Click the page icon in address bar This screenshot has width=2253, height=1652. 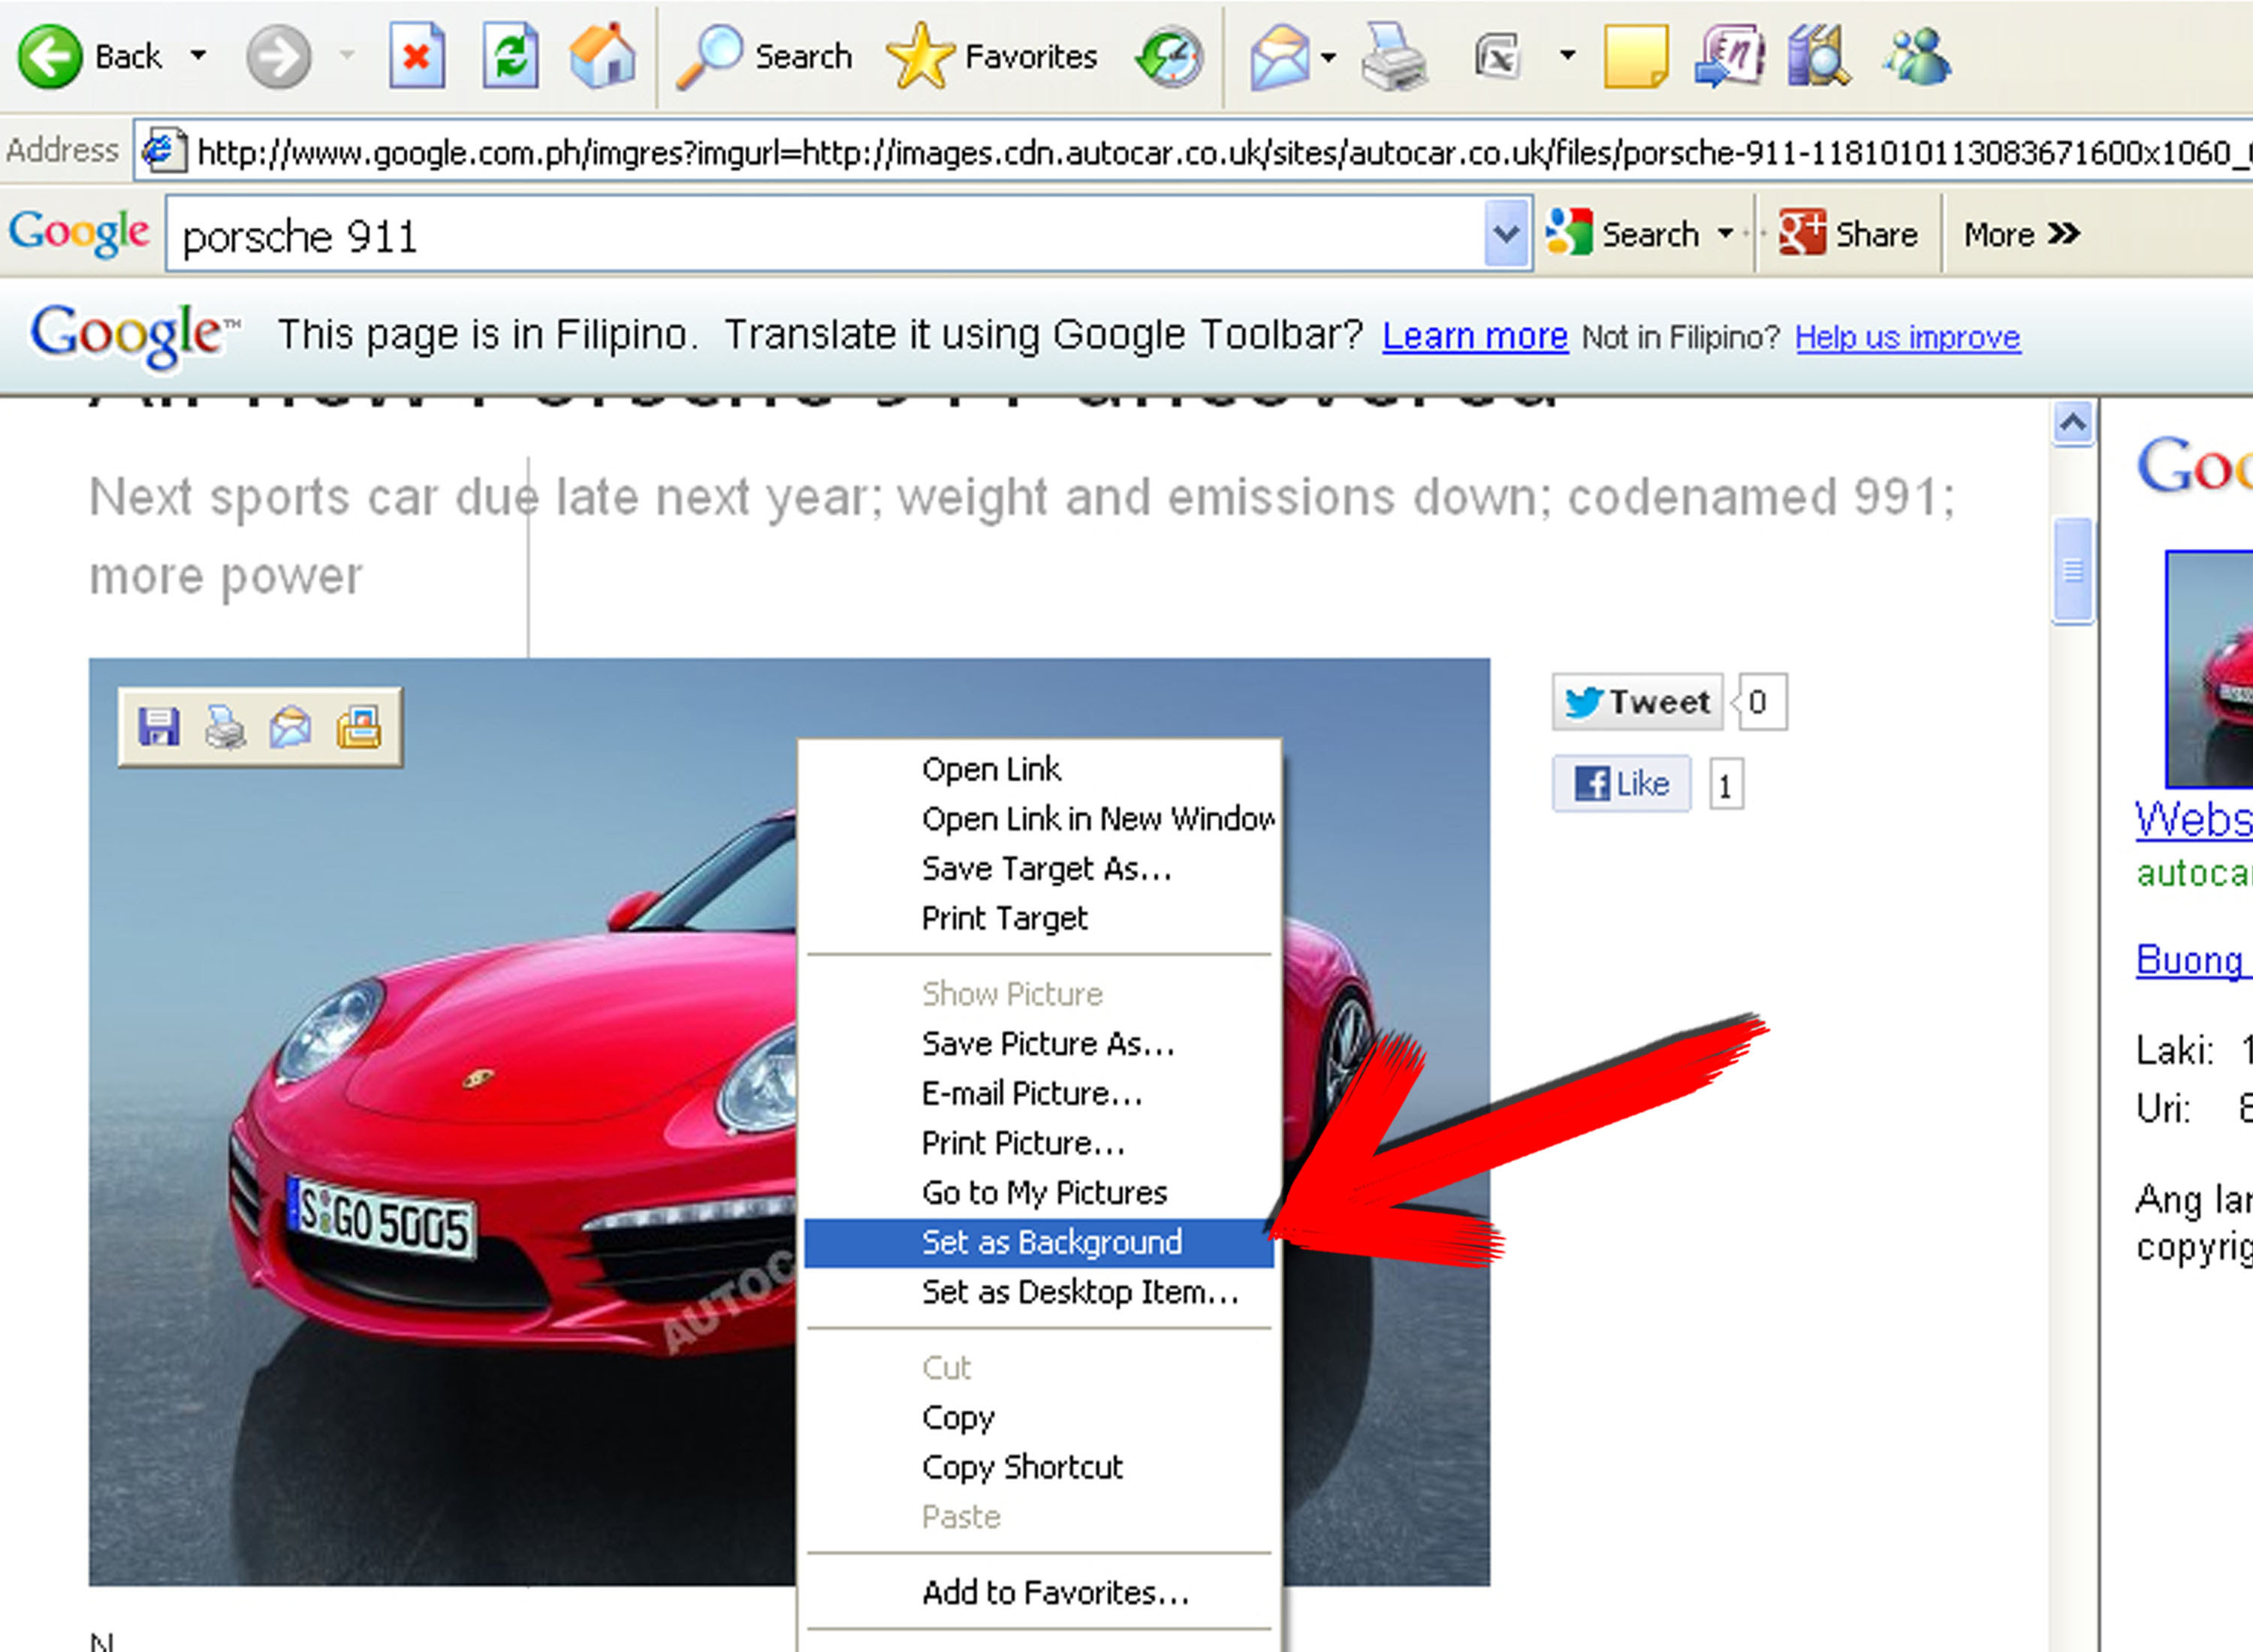pyautogui.click(x=164, y=151)
